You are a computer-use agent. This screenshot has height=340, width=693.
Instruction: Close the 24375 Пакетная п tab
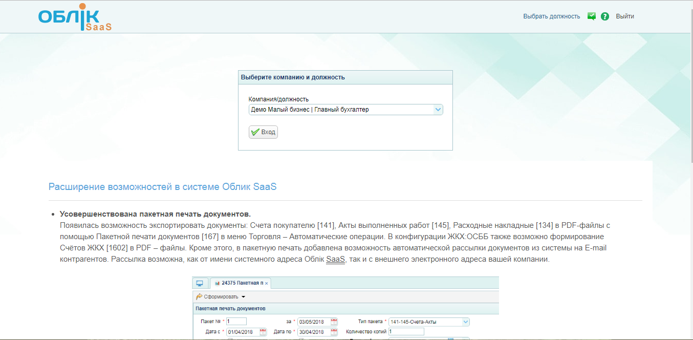tap(266, 283)
